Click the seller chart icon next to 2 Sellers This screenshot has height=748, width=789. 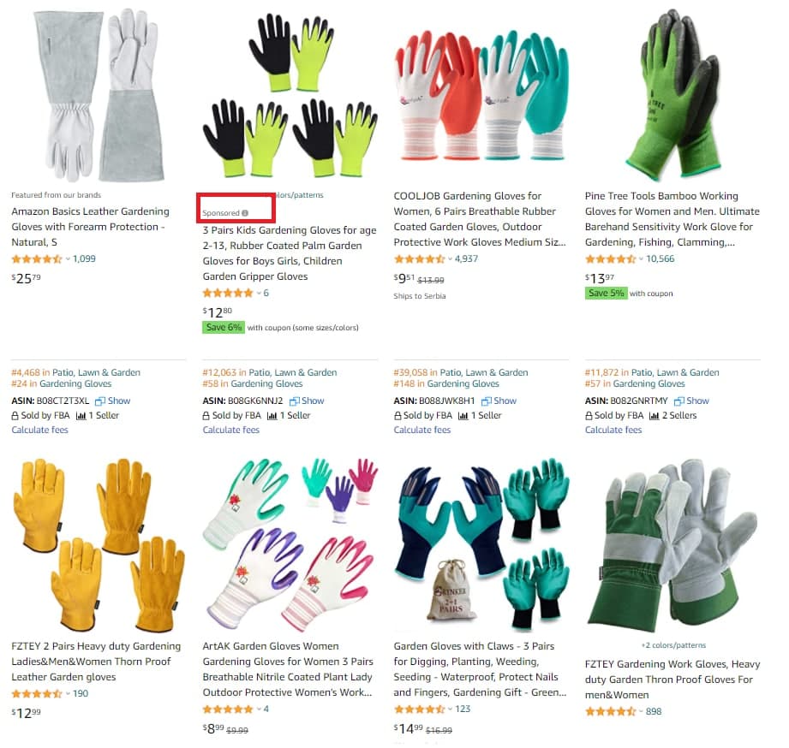click(x=655, y=416)
